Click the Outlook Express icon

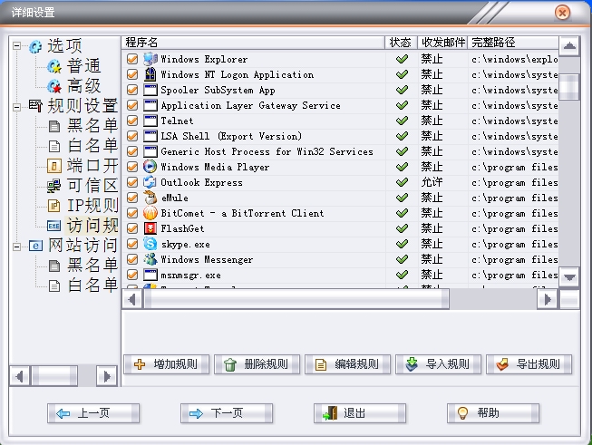click(x=150, y=182)
